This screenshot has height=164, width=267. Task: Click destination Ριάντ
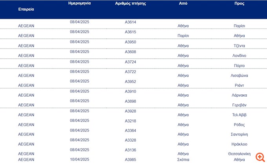[x=239, y=85]
